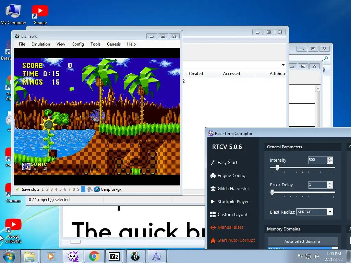Click the green checkmark status icon
351x263 pixels.
click(17, 189)
